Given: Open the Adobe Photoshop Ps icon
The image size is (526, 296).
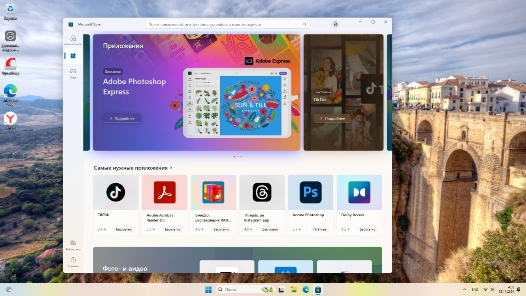Looking at the screenshot, I should pyautogui.click(x=311, y=192).
